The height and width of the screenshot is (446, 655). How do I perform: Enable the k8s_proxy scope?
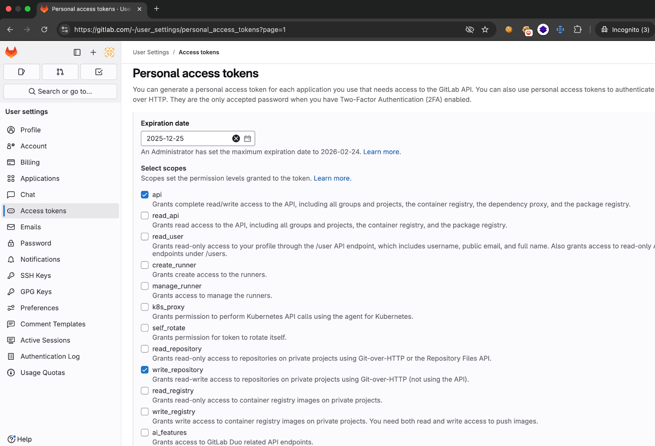145,307
